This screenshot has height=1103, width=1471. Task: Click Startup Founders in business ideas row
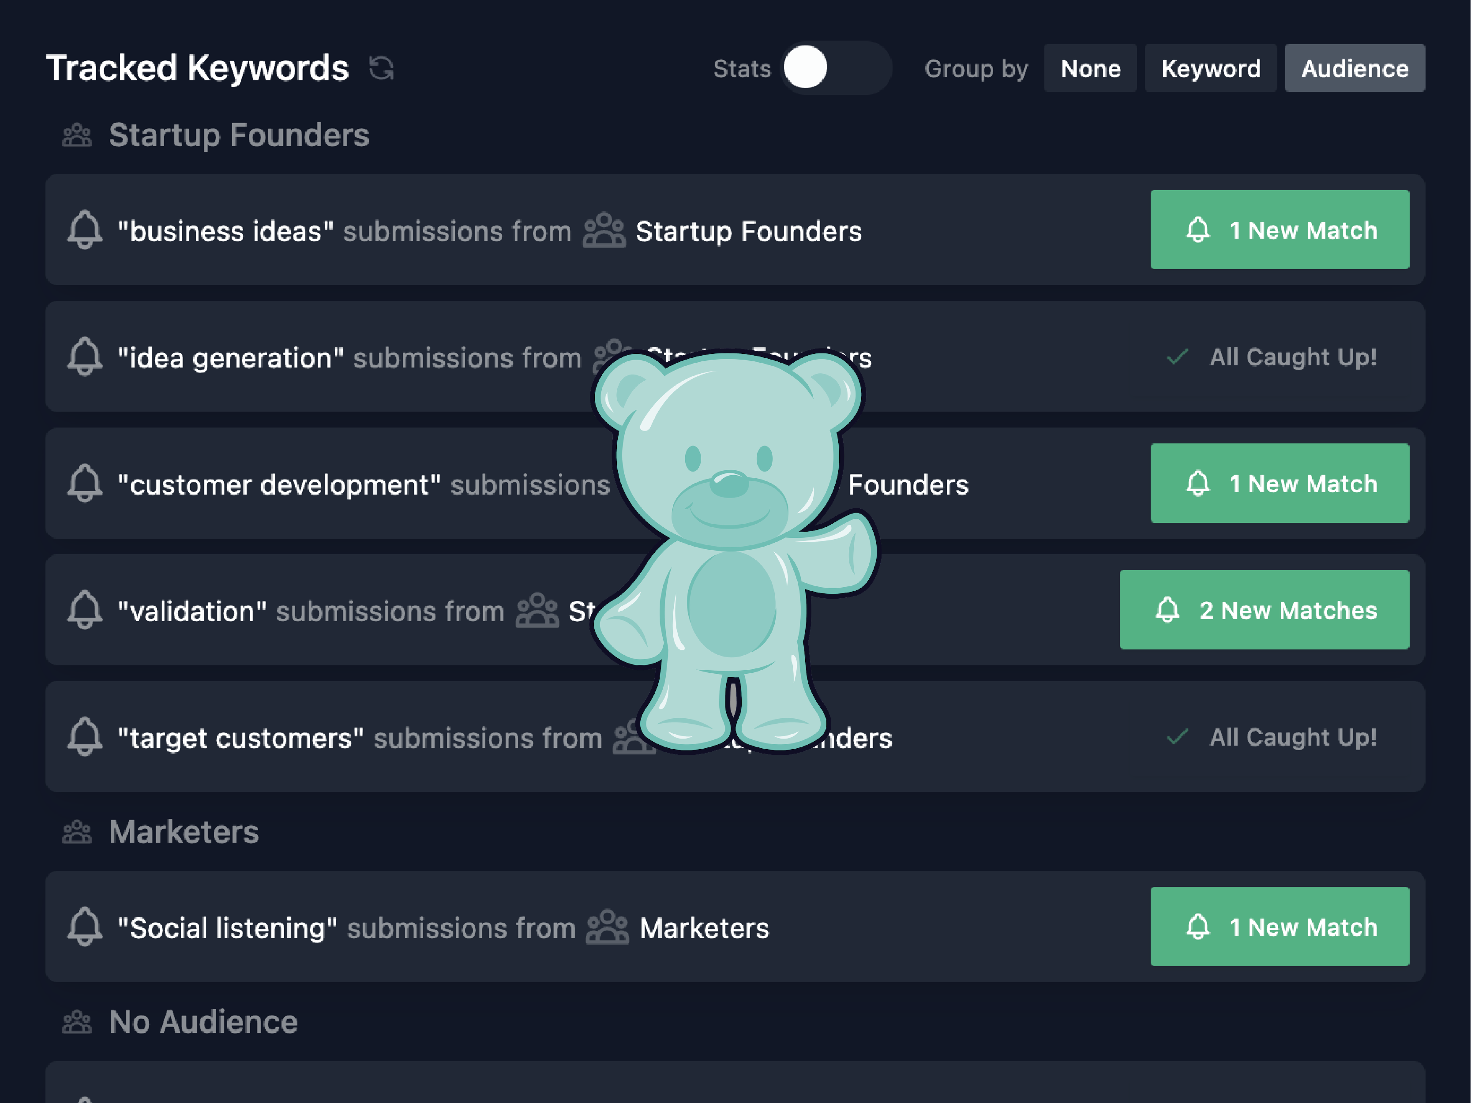(748, 231)
